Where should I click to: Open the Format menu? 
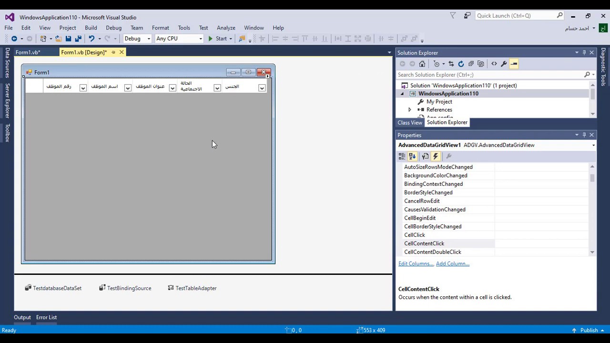click(x=161, y=28)
